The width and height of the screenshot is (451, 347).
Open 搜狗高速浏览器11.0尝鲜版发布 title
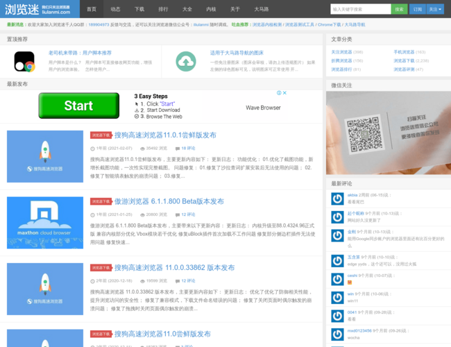(162, 334)
